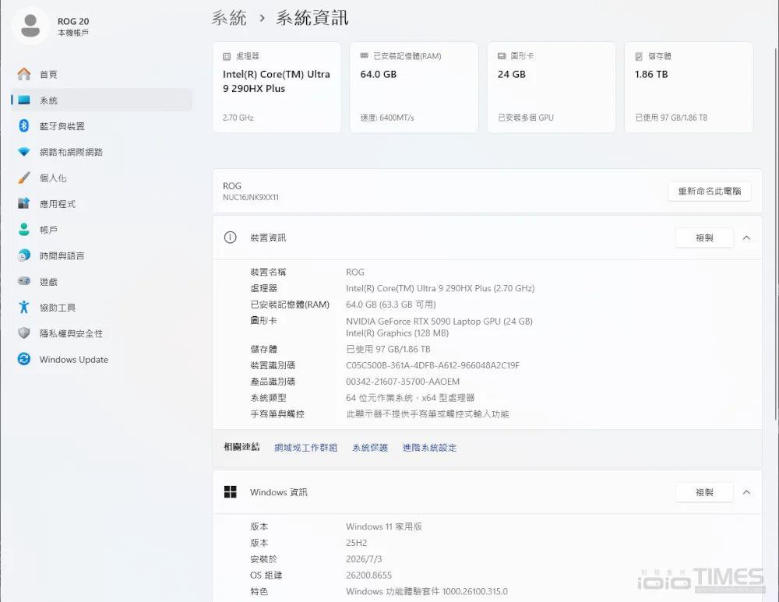Open the 網域或工作群組 link
779x602 pixels.
305,448
